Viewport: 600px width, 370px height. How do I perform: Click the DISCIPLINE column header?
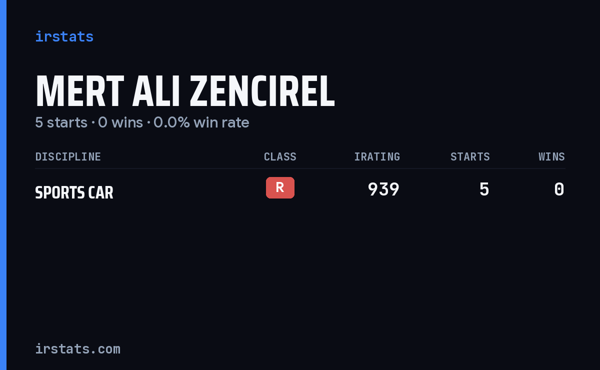pyautogui.click(x=68, y=156)
